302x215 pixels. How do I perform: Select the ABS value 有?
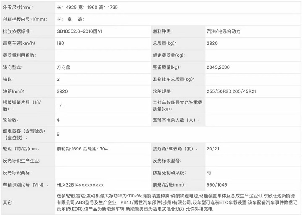coord(209,173)
